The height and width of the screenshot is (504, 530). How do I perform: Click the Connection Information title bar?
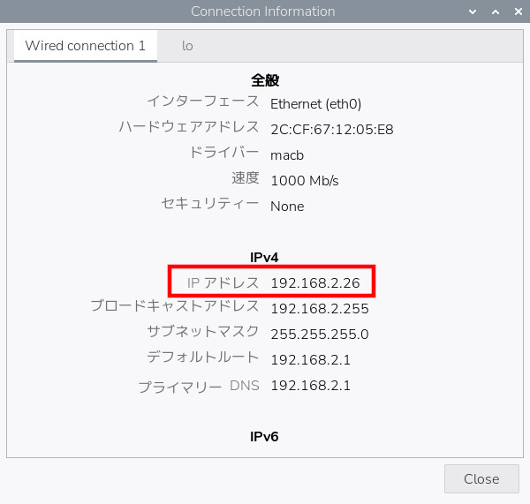[263, 11]
